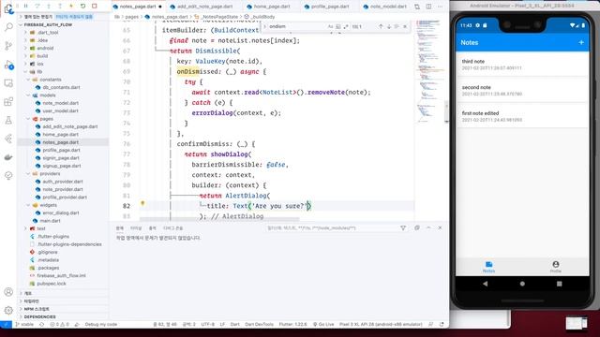Tap Android emulator recents square button
This screenshot has width=600, height=337.
(559, 284)
